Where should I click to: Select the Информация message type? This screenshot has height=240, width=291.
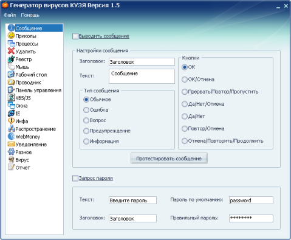pyautogui.click(x=86, y=142)
